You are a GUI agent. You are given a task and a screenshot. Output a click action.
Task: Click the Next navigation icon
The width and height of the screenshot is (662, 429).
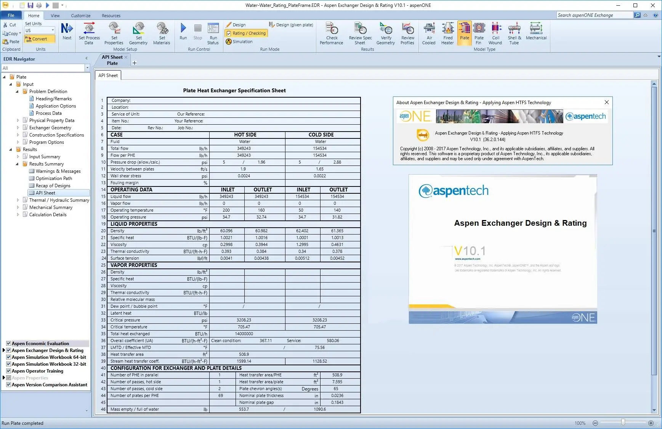(x=67, y=31)
